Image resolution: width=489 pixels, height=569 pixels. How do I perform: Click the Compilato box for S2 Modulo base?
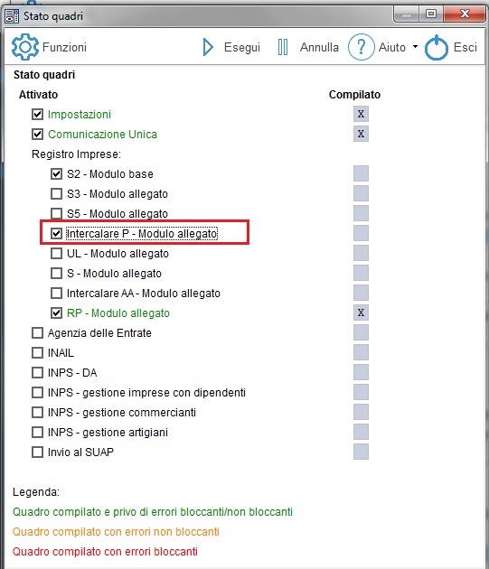click(x=361, y=173)
